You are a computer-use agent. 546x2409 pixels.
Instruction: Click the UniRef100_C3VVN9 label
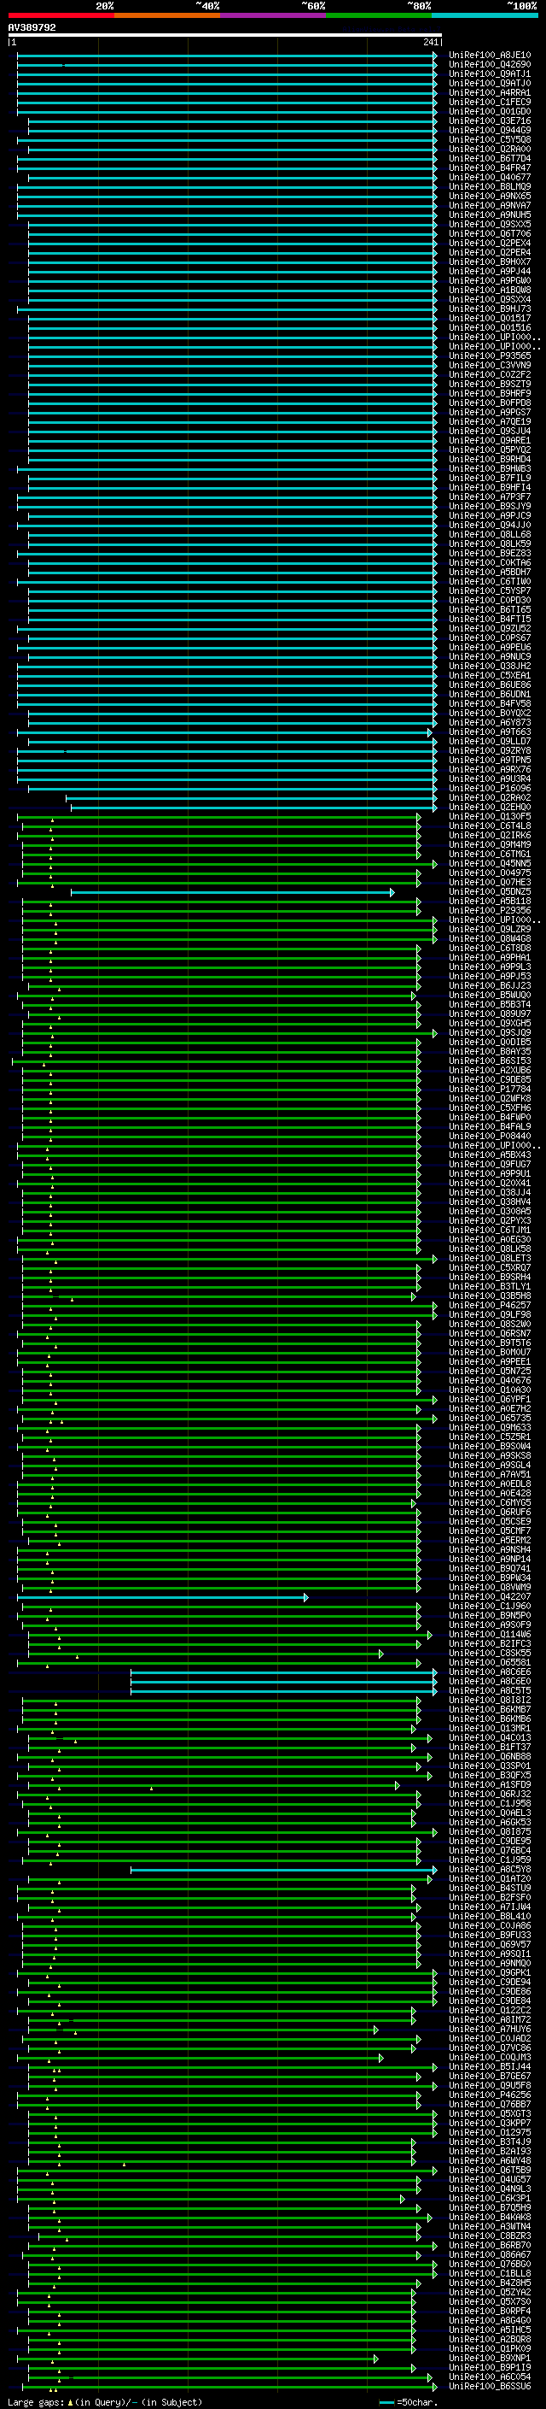490,365
